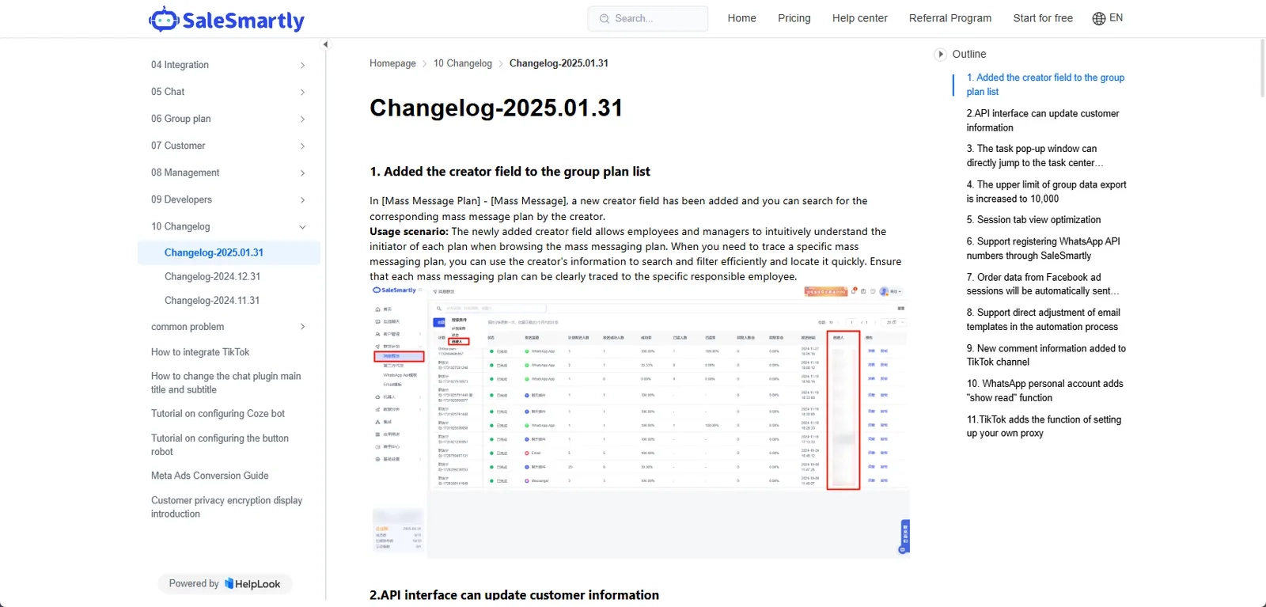Viewport: 1266px width, 607px height.
Task: Open the Pricing menu item
Action: (794, 18)
